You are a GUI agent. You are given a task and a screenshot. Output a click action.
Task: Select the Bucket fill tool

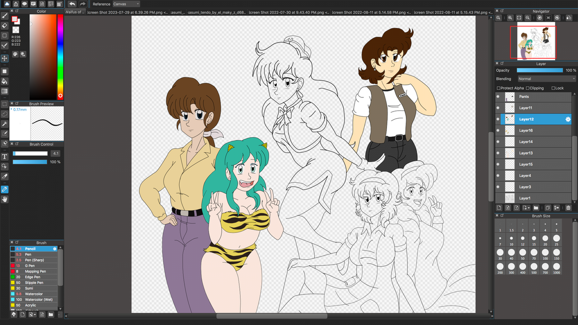click(5, 81)
